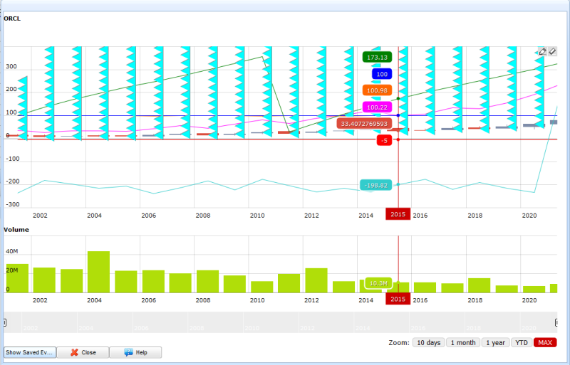
Task: Click the red 2015 cursor label on price axis
Action: click(398, 214)
